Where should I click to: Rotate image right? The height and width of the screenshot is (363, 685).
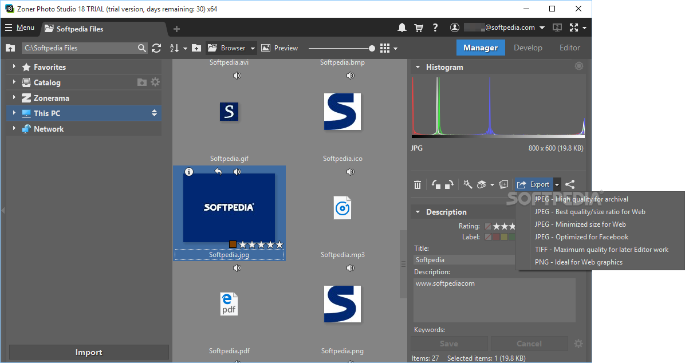pyautogui.click(x=449, y=184)
